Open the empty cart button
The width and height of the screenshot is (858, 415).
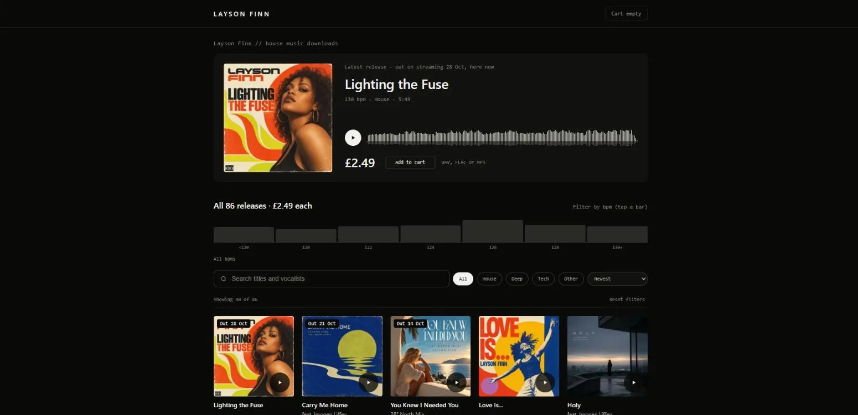coord(626,14)
